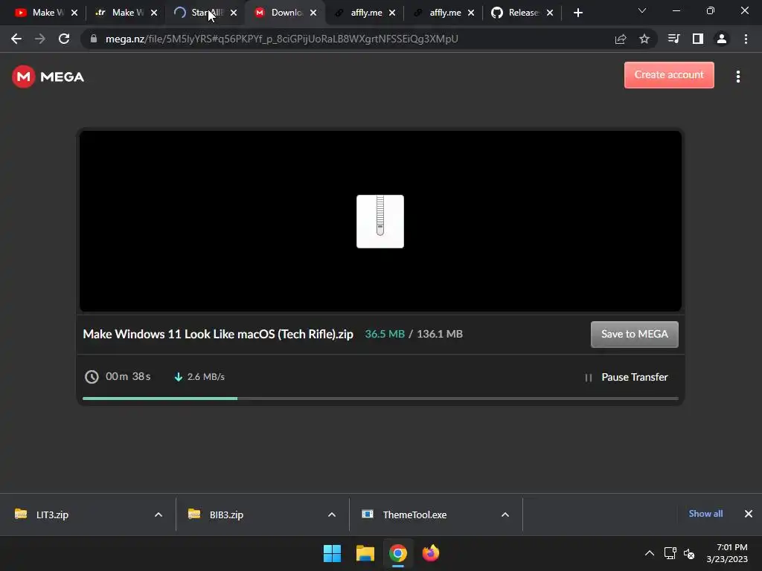The width and height of the screenshot is (762, 571).
Task: Click Show all downloads link
Action: (705, 514)
